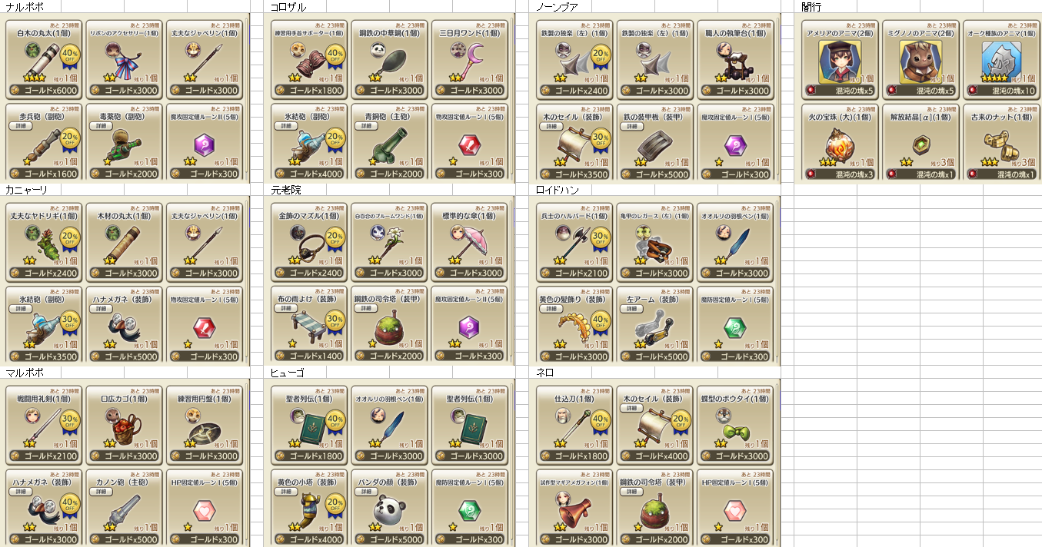Select the パンダの顔 panda face item
This screenshot has width=1042, height=547.
click(x=389, y=508)
